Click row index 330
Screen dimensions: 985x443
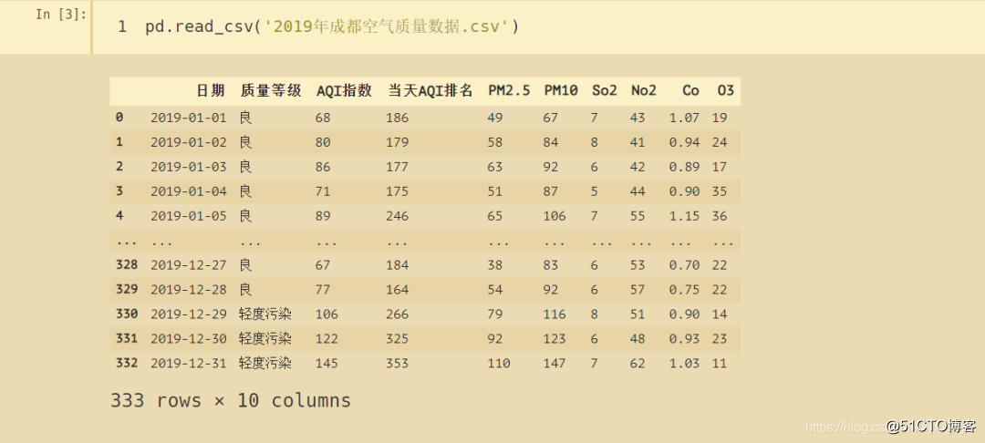[x=127, y=314]
